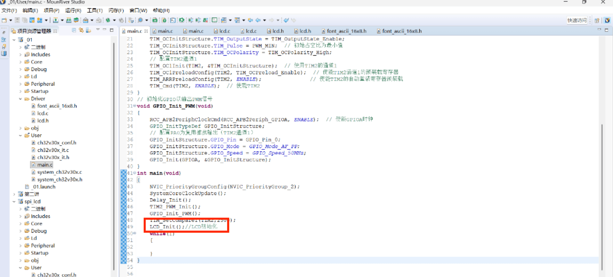Open the project explorer view menu dropdown
Image resolution: width=613 pixels, height=277 pixels.
(98, 30)
